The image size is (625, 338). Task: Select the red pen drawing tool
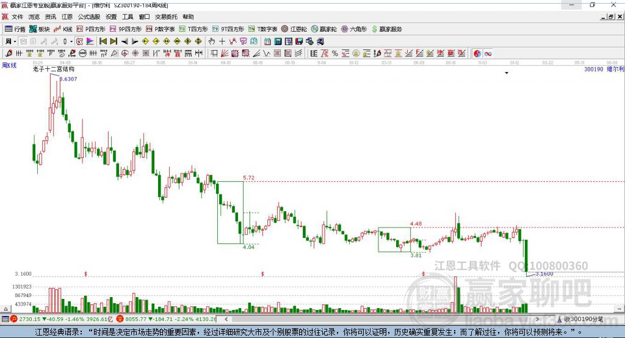pyautogui.click(x=9, y=54)
